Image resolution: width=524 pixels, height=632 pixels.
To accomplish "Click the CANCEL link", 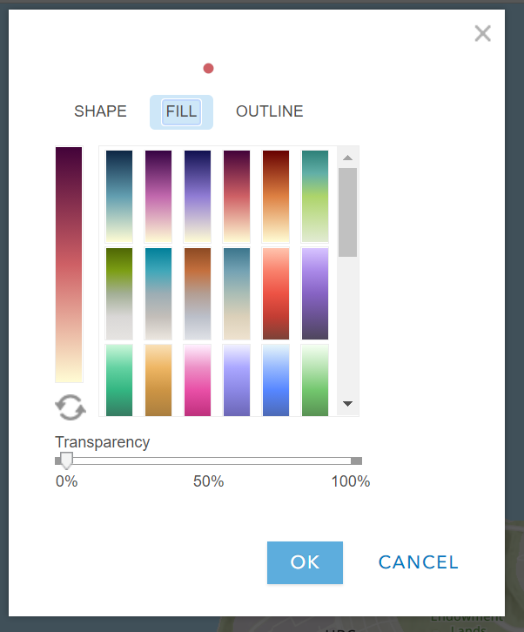I will [x=418, y=562].
